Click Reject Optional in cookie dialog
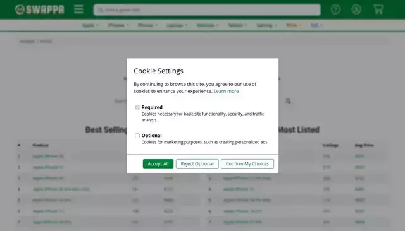The image size is (405, 231). click(x=197, y=164)
